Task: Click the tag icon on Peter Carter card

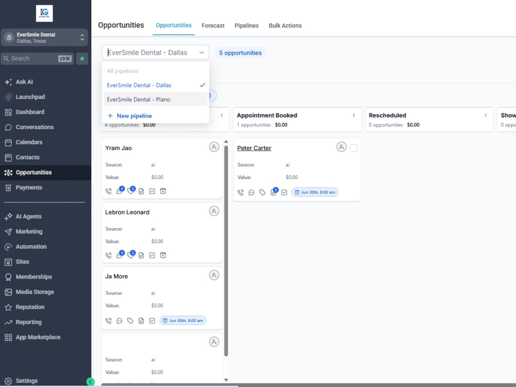Action: 262,192
